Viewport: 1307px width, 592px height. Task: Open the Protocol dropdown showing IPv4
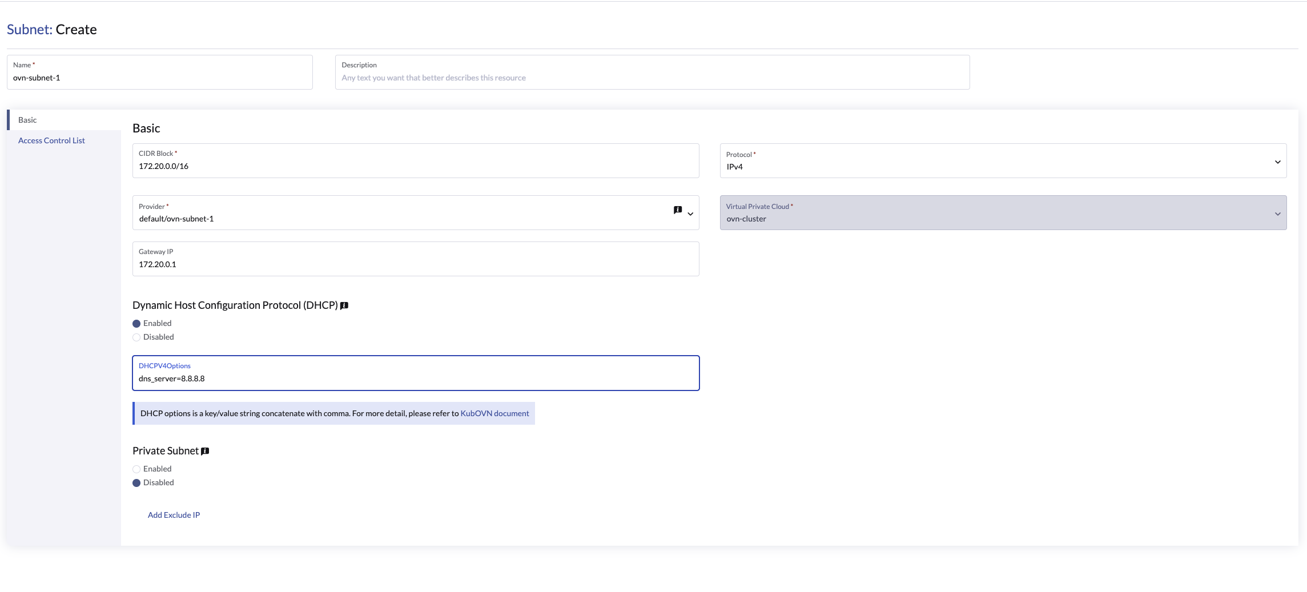(x=1003, y=162)
